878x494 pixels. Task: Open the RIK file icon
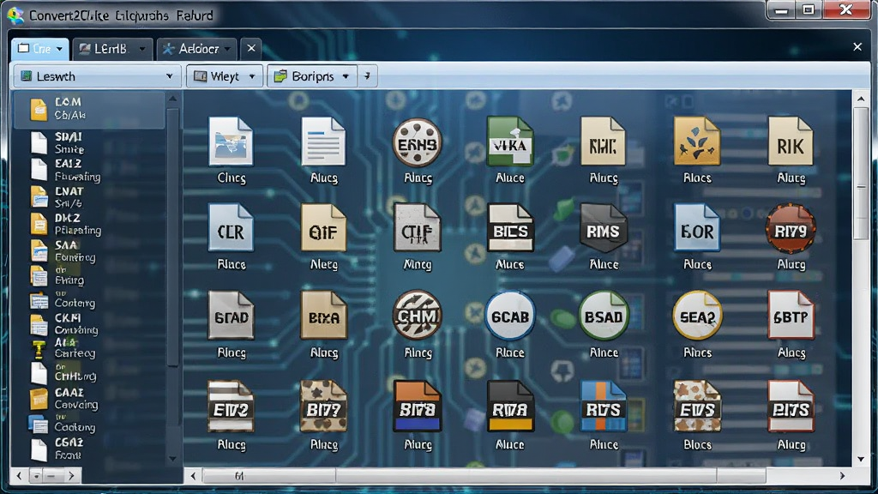[x=790, y=142]
